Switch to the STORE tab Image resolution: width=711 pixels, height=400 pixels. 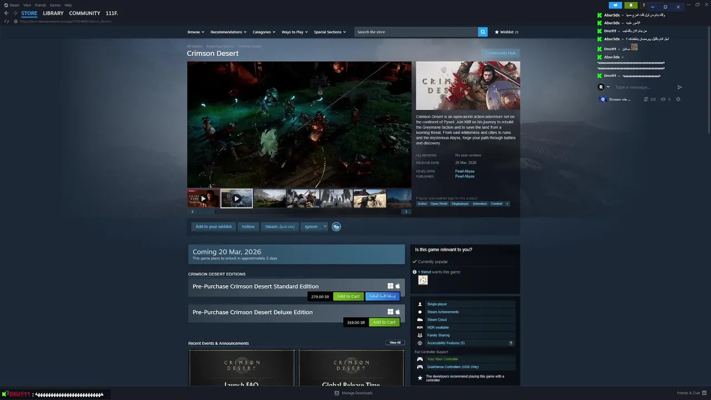click(29, 13)
